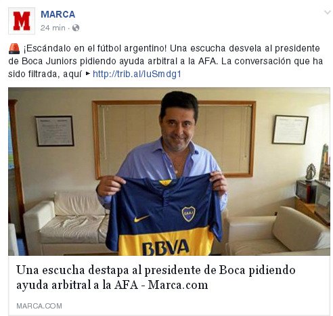Click the siren emoji starting the post
This screenshot has height=316, width=333.
pyautogui.click(x=14, y=49)
